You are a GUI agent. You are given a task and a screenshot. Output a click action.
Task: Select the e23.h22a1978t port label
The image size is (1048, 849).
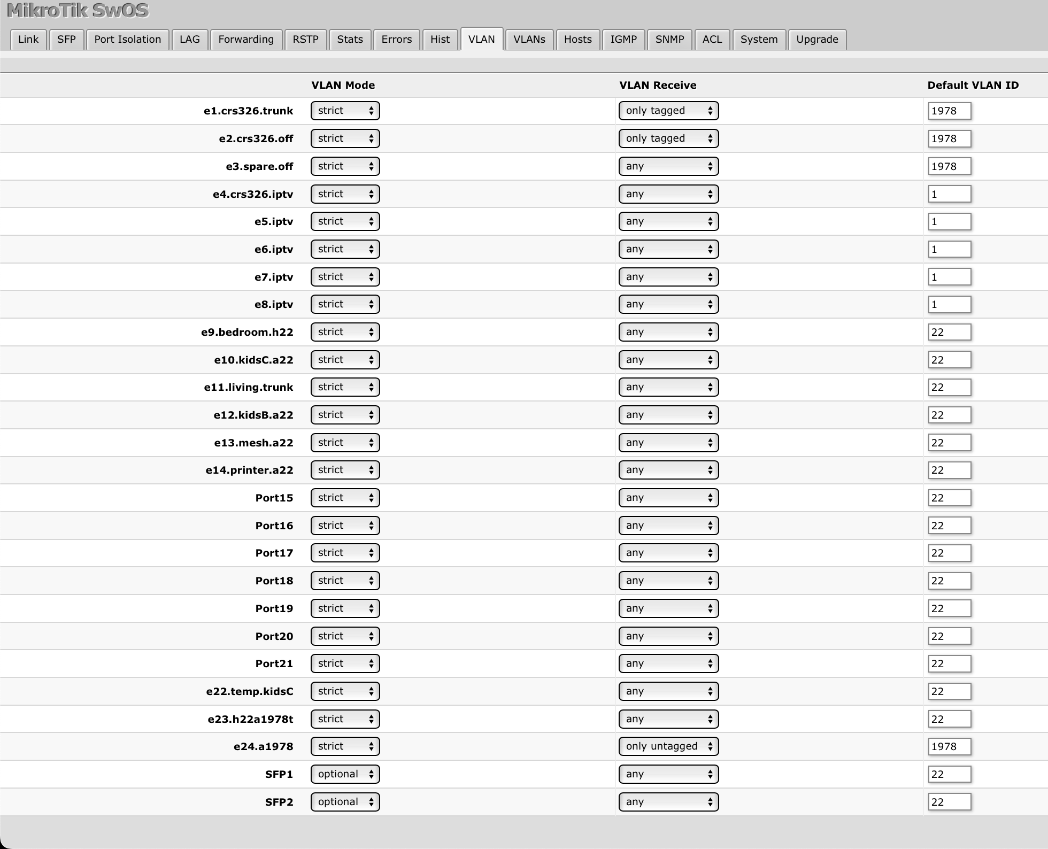(x=251, y=719)
